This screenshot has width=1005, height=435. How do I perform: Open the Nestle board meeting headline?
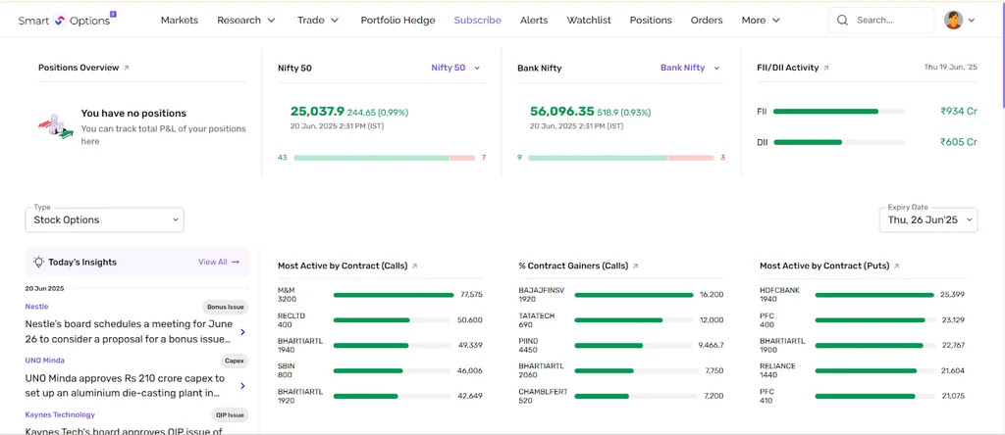click(129, 331)
